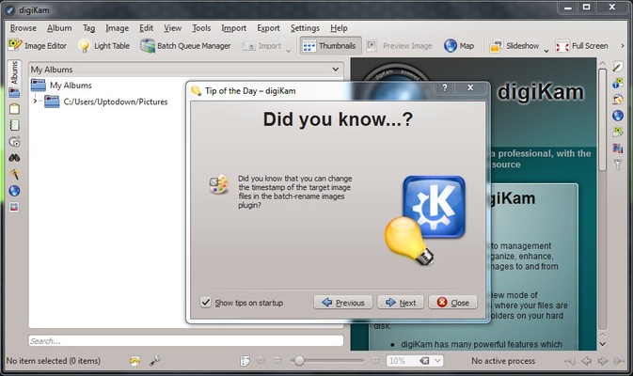
Task: Start a Slideshow
Action: [x=514, y=45]
